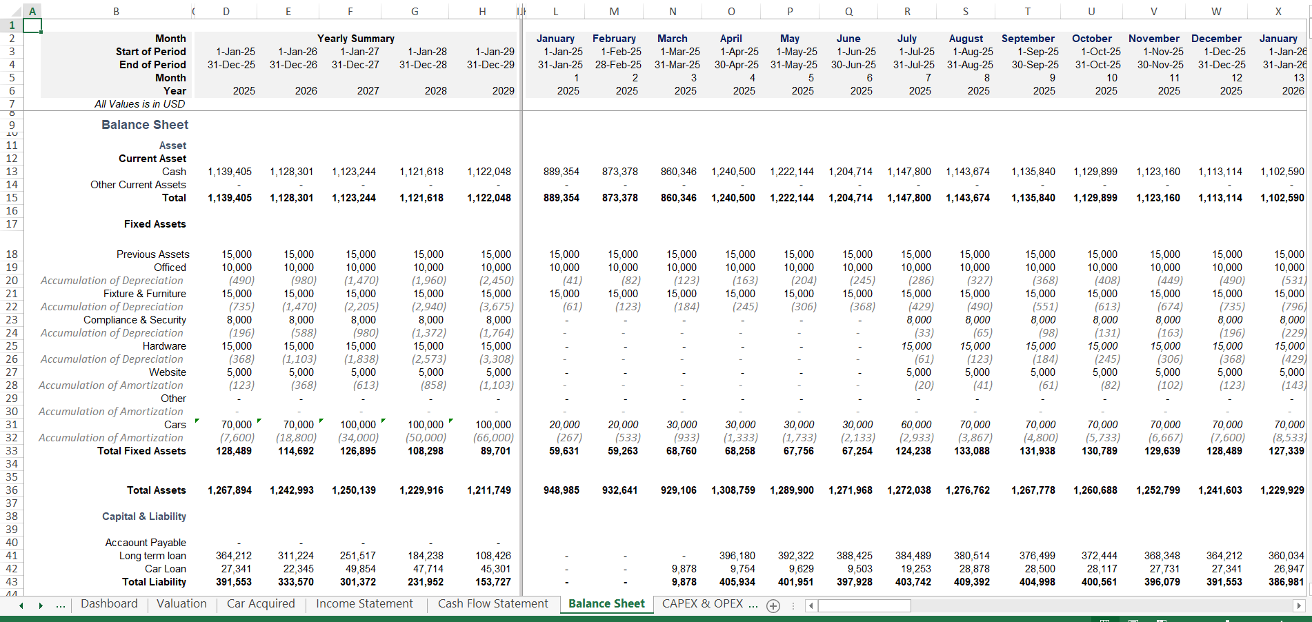Select the February month header
This screenshot has width=1312, height=622.
point(614,39)
